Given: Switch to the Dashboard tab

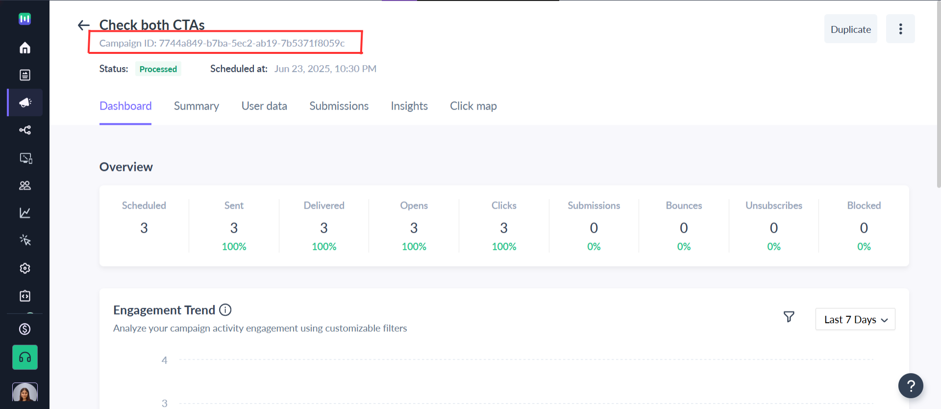Looking at the screenshot, I should pos(125,106).
